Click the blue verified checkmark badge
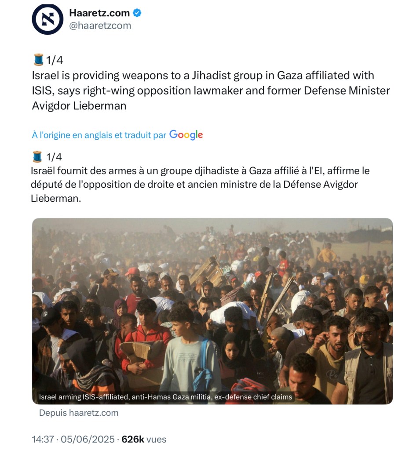This screenshot has width=420, height=450. click(x=137, y=13)
